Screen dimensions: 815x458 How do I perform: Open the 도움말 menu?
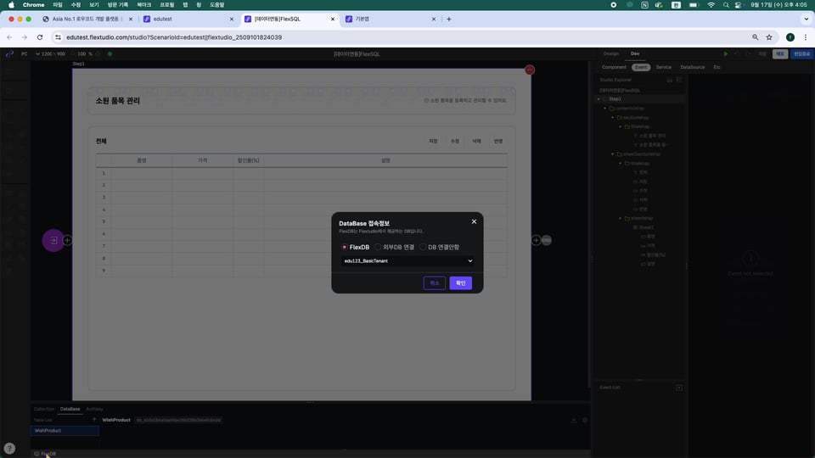click(x=216, y=5)
